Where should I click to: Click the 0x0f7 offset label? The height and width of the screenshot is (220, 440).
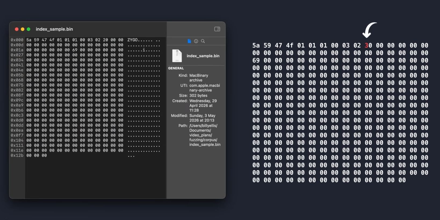tap(17, 135)
